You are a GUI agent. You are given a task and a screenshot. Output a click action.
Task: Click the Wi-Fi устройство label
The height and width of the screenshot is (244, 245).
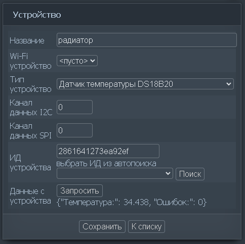tap(30, 61)
